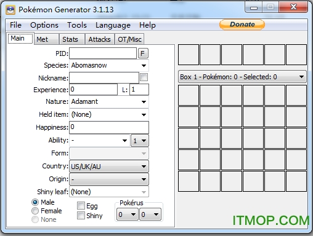The height and width of the screenshot is (236, 313).
Task: Click the Donate button
Action: (242, 25)
